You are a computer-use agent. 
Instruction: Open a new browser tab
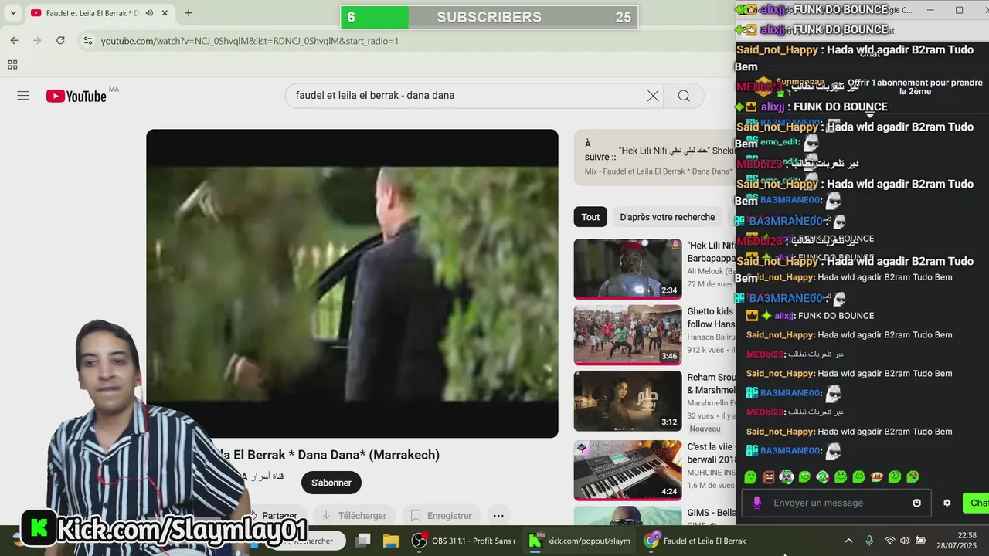pos(188,13)
